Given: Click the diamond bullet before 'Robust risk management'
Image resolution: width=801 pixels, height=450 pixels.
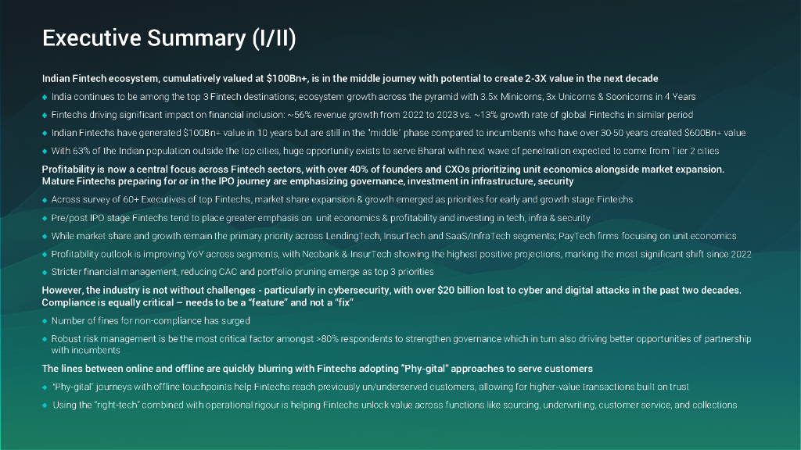Looking at the screenshot, I should click(x=45, y=339).
